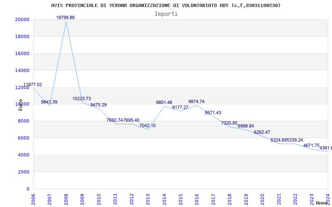Click the y-axis tick 18000
This screenshot has width=332, height=207.
(22, 36)
